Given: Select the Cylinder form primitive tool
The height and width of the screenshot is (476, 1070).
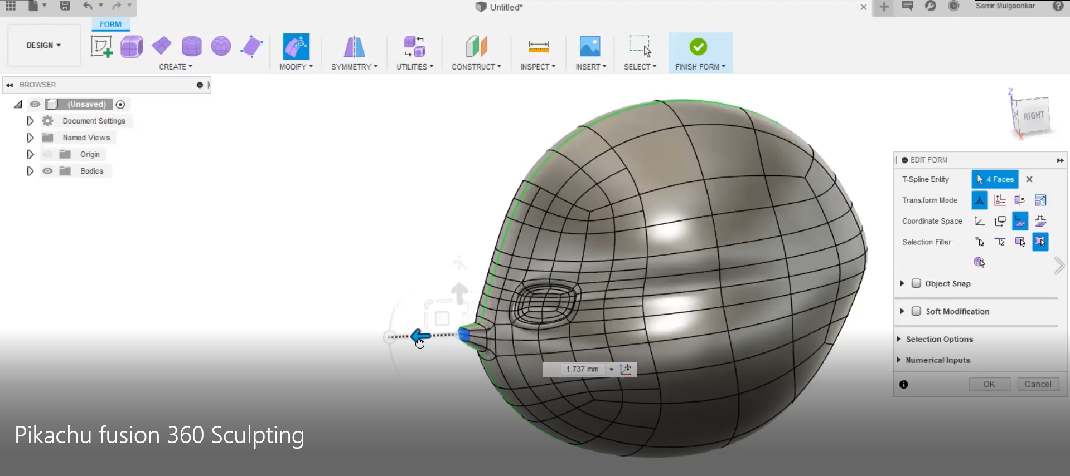Looking at the screenshot, I should (191, 46).
